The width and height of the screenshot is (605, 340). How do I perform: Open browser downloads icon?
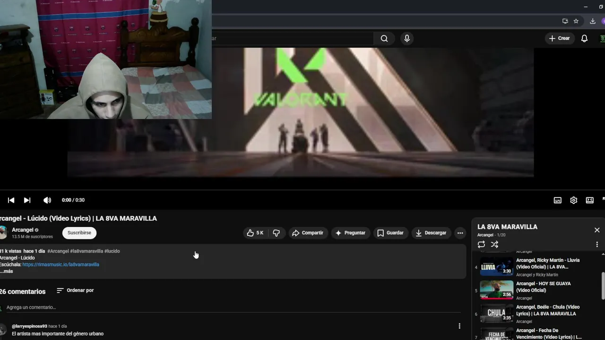click(593, 21)
